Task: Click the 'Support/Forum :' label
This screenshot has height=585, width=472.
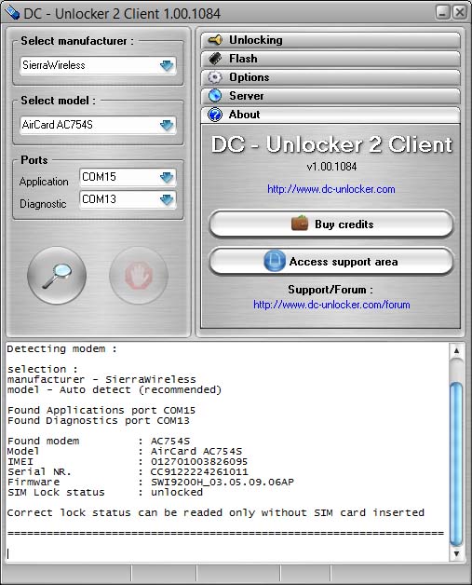Action: click(x=330, y=290)
